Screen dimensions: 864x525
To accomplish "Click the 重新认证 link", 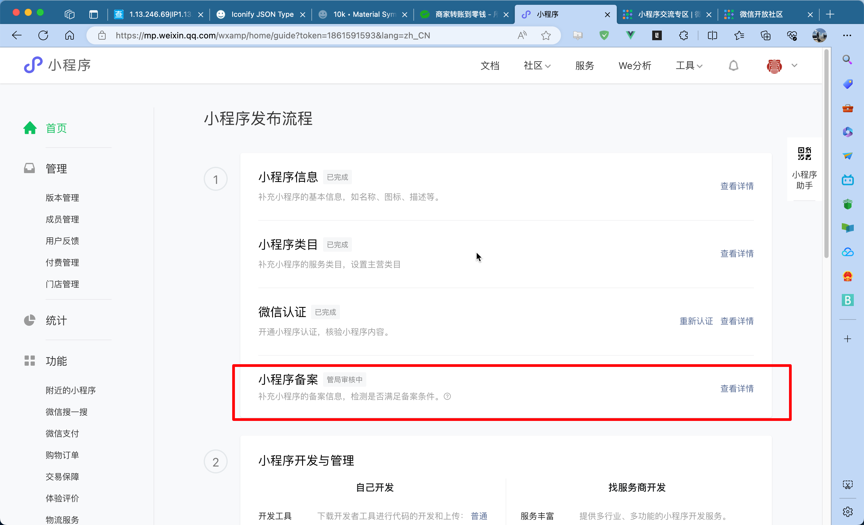I will point(696,321).
